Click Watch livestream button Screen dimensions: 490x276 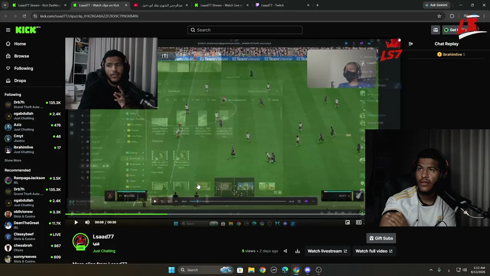coord(327,251)
